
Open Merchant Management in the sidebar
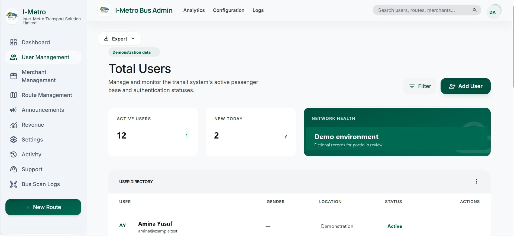(43, 76)
